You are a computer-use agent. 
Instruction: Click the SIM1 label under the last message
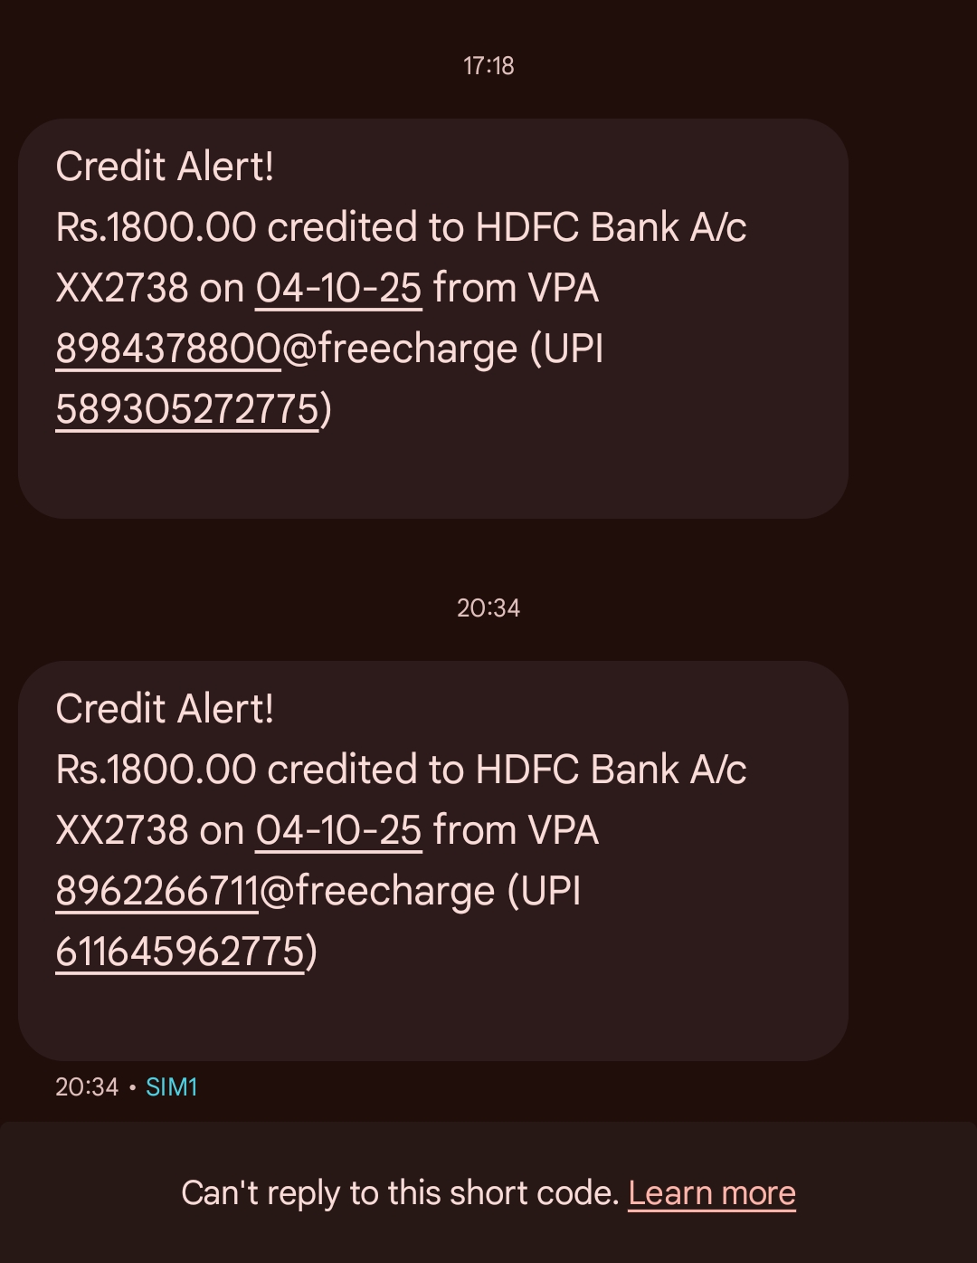coord(172,1087)
